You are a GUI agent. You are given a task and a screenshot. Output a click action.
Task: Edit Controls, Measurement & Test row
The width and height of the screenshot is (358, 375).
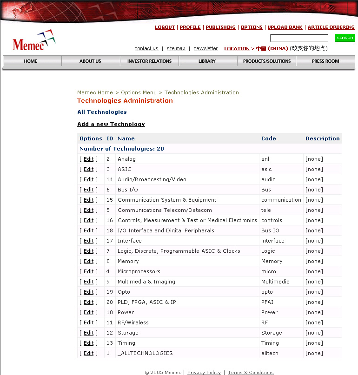tap(88, 221)
